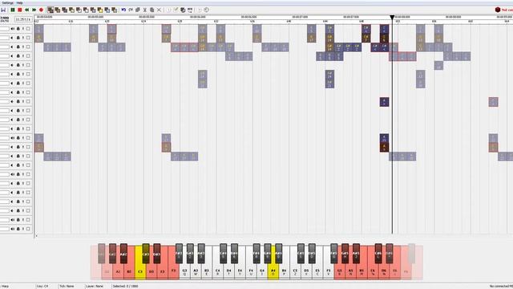
Task: Save the song with the floppy icon
Action: 3,10
